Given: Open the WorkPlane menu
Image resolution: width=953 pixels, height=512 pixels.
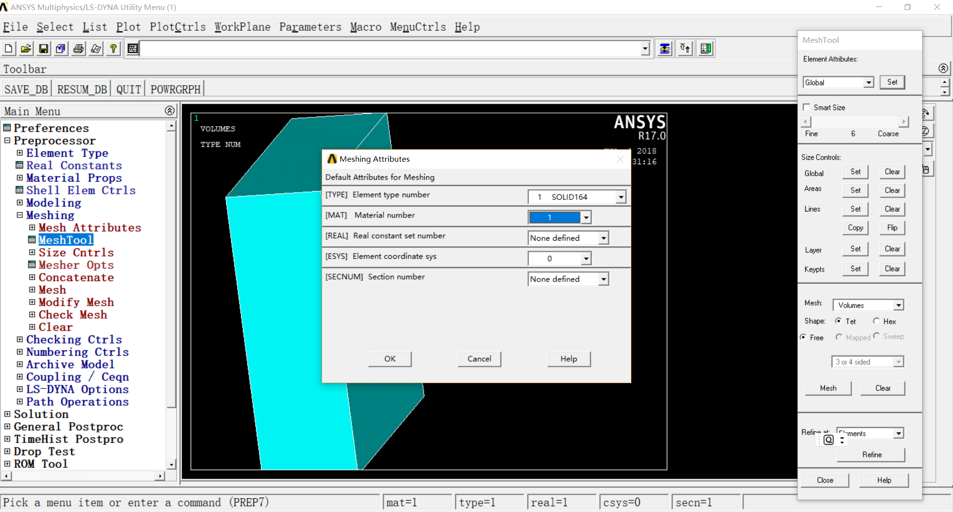Looking at the screenshot, I should click(242, 27).
